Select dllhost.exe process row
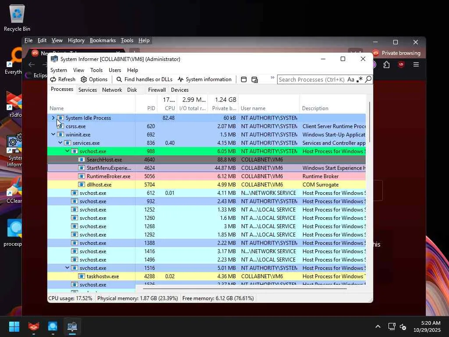 (x=207, y=185)
